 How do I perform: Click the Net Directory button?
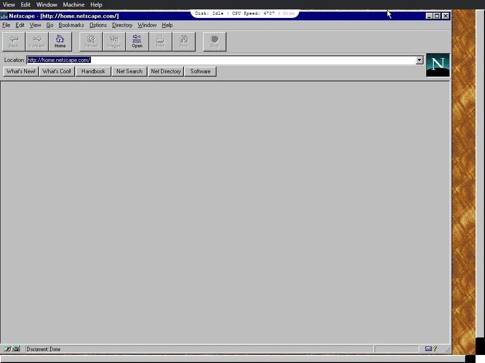point(166,71)
